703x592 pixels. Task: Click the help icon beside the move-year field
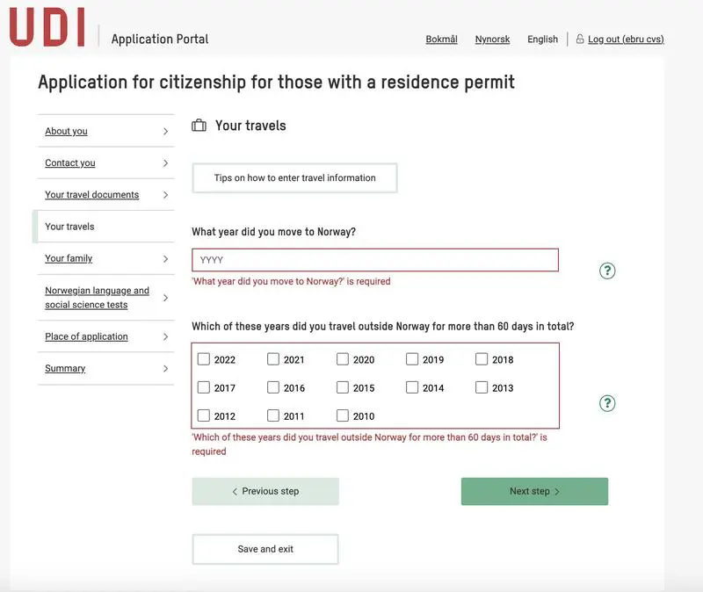click(x=606, y=271)
